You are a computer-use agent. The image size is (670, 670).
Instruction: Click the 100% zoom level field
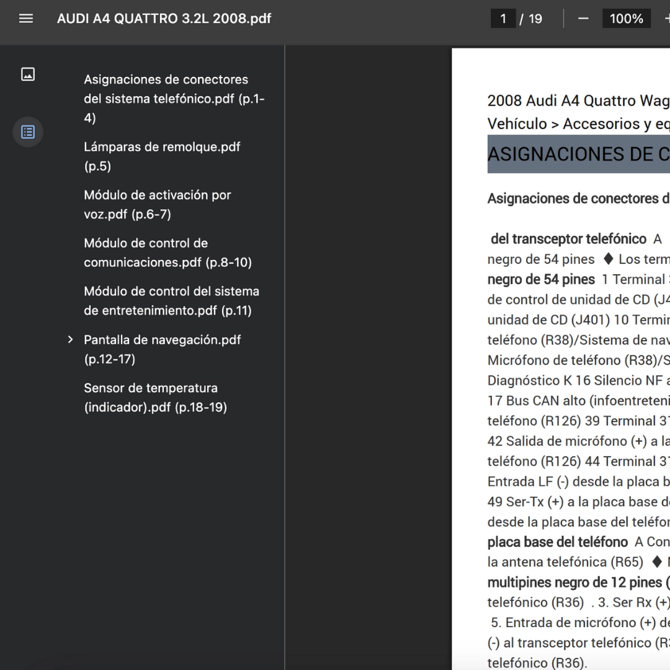click(626, 19)
